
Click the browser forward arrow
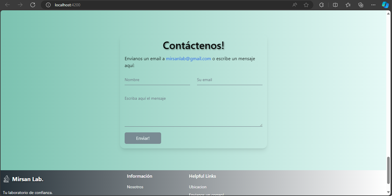[20, 5]
